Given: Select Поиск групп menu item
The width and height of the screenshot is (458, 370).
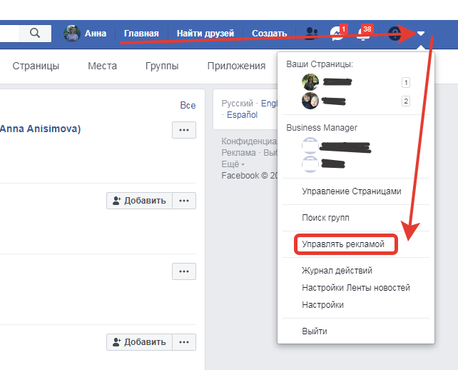Looking at the screenshot, I should [x=326, y=218].
